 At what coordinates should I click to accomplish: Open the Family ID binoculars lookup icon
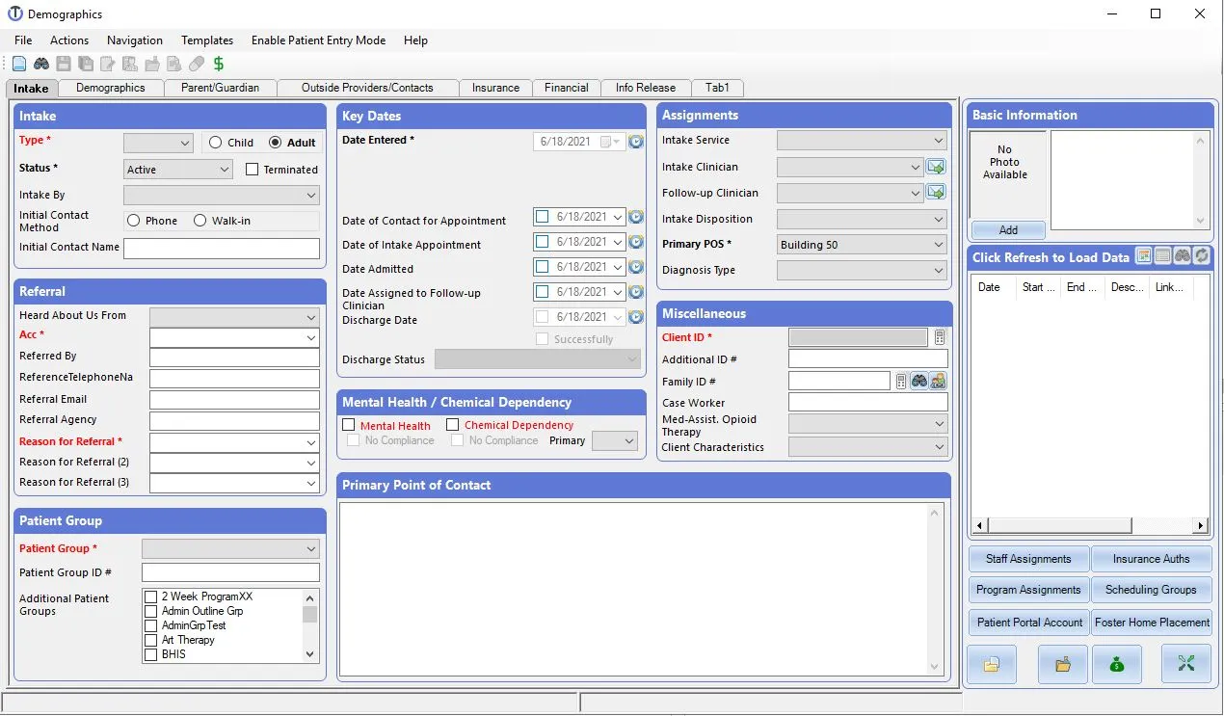(918, 380)
